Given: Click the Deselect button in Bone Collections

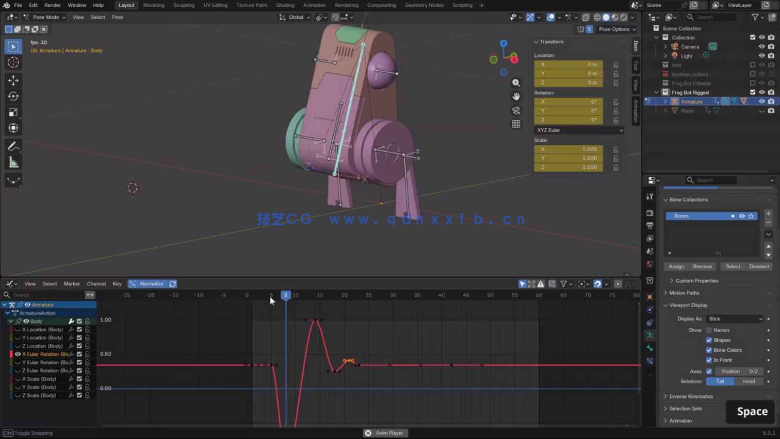Looking at the screenshot, I should [x=759, y=266].
